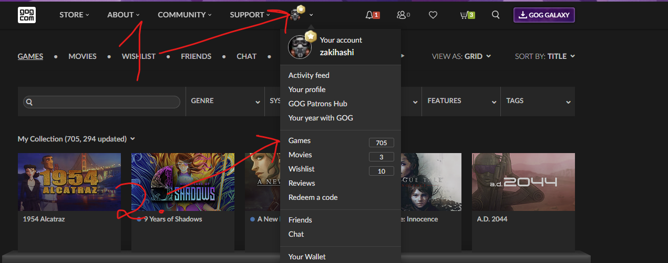Click the large avatar beside Your account

click(x=300, y=47)
